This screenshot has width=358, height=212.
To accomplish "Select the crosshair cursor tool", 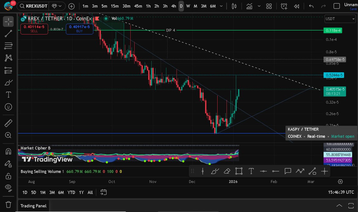I will (x=8, y=21).
